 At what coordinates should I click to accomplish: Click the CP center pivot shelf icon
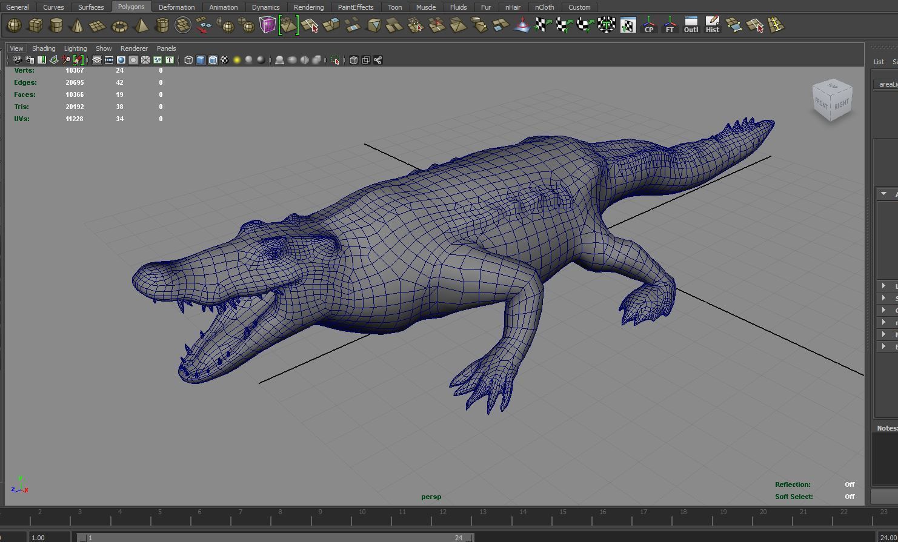coord(648,25)
